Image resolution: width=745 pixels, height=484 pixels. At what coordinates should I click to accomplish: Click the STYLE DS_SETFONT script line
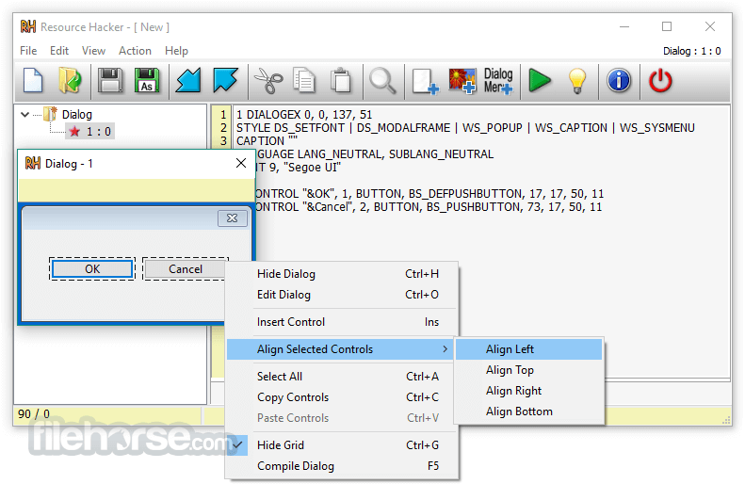tap(465, 128)
